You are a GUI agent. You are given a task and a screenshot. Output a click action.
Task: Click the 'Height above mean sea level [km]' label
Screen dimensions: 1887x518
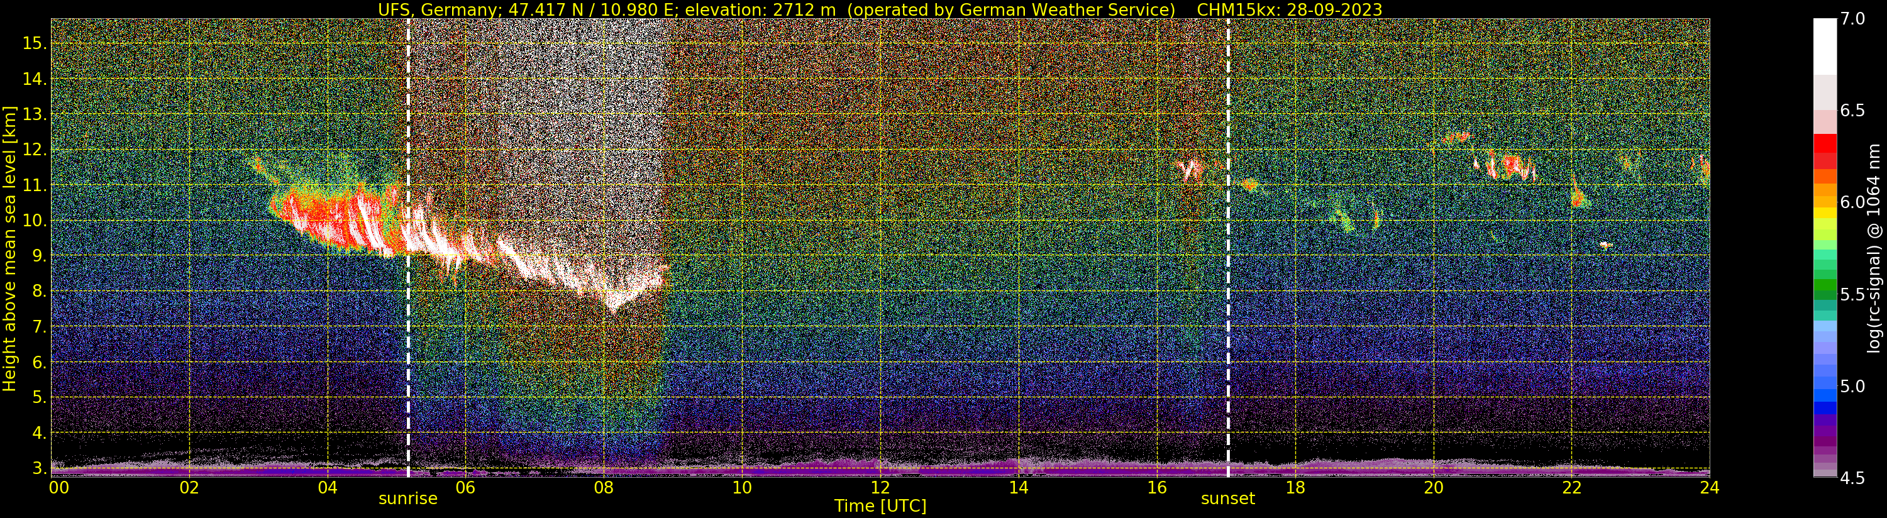(9, 248)
